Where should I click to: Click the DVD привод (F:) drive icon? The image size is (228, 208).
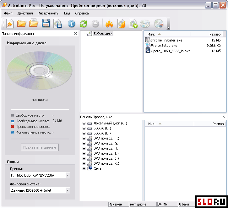coord(90,138)
